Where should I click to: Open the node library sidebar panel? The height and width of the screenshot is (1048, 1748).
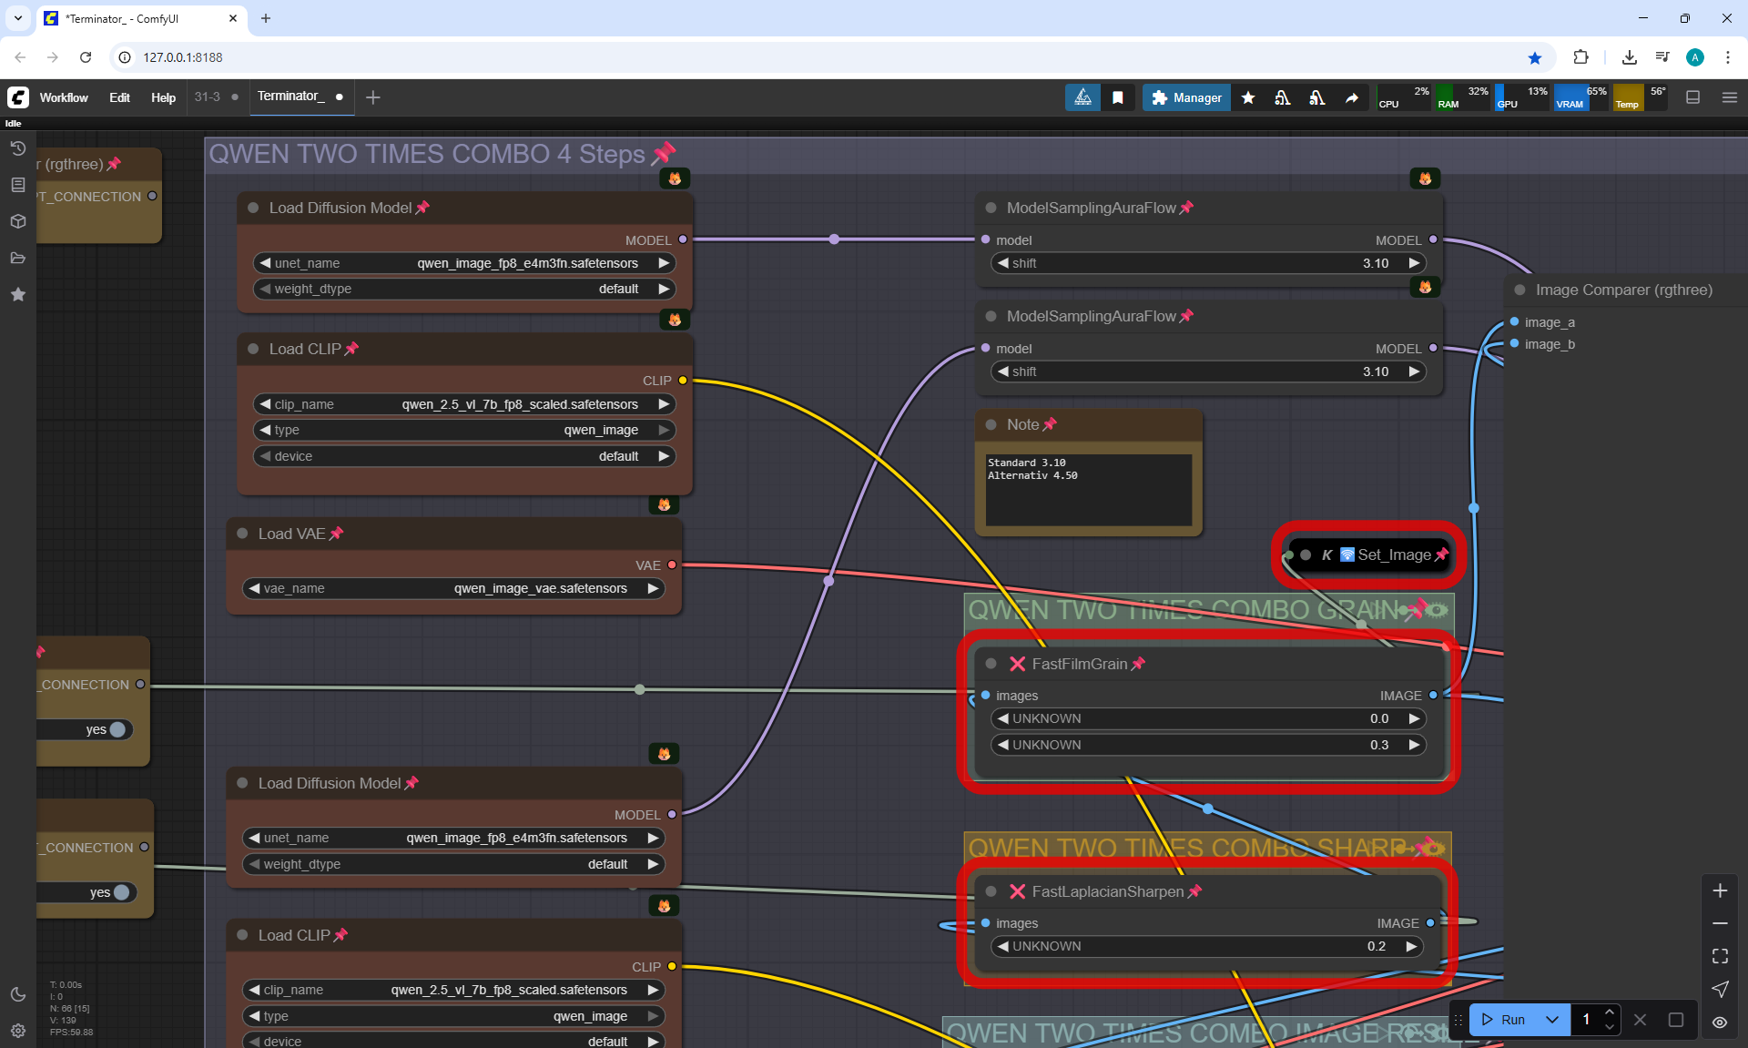(17, 185)
